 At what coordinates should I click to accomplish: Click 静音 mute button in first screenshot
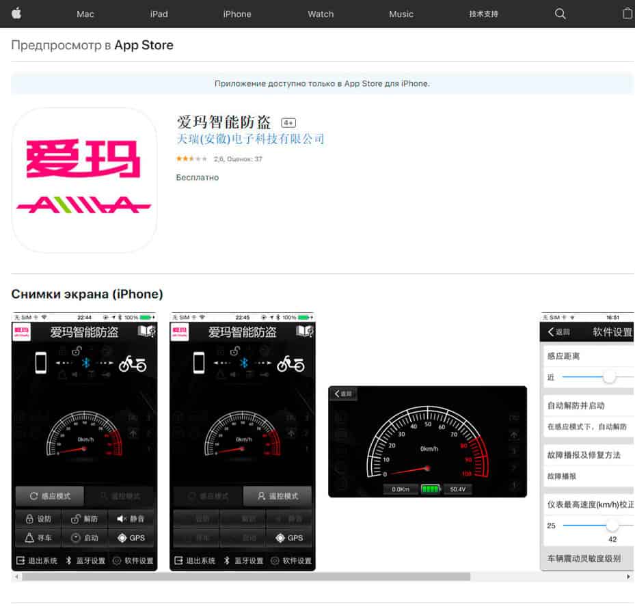pyautogui.click(x=131, y=519)
